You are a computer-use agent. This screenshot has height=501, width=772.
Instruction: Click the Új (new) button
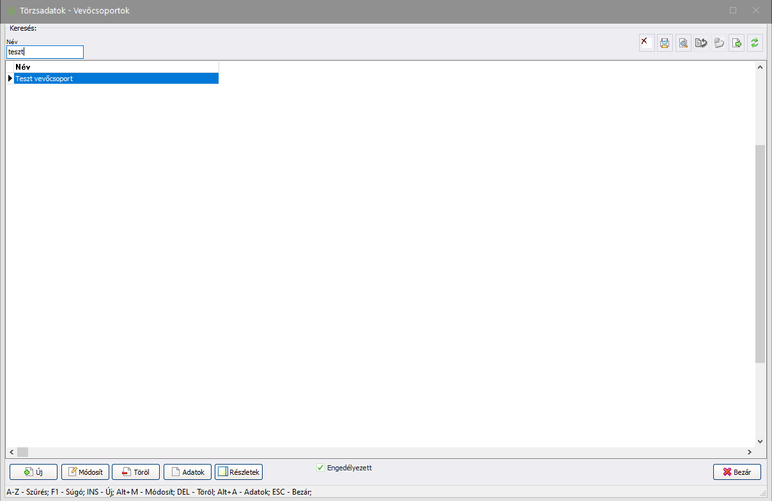(33, 472)
